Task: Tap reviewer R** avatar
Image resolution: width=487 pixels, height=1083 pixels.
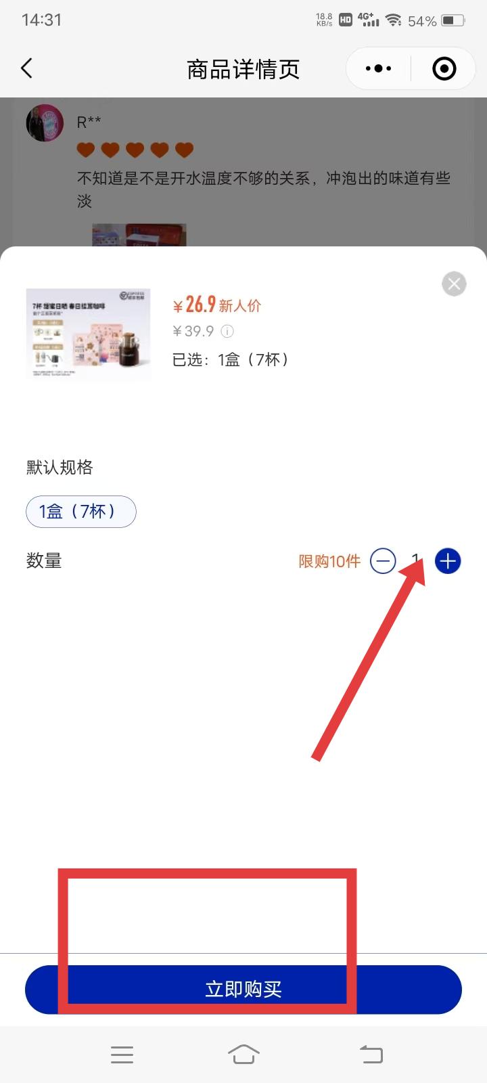Action: [45, 123]
